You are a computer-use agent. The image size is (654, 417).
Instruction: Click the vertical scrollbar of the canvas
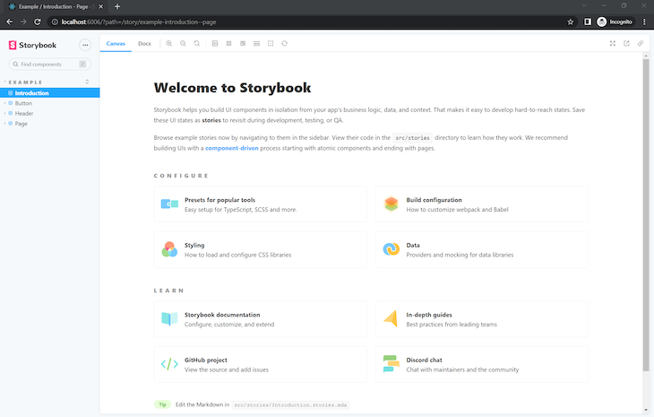645,215
